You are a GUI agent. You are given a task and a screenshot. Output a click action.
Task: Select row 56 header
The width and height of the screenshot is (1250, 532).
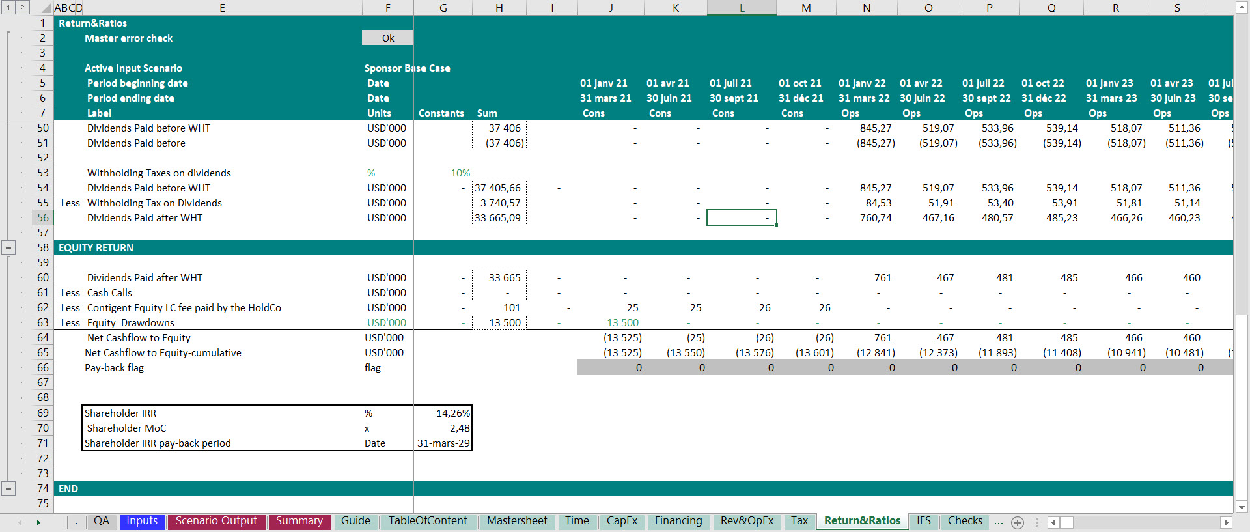coord(43,217)
